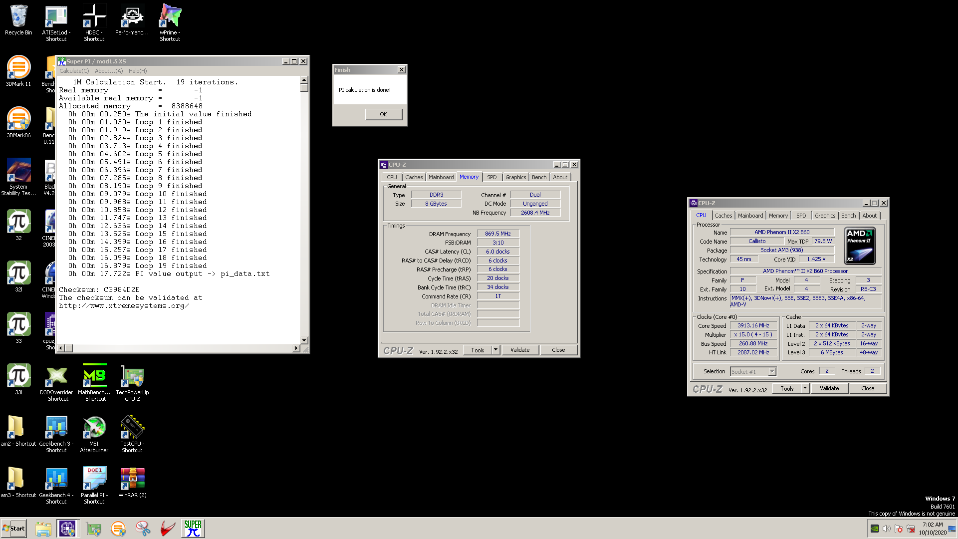Open the Socket #1 selection dropdown
Viewport: 958px width, 539px height.
pos(753,371)
